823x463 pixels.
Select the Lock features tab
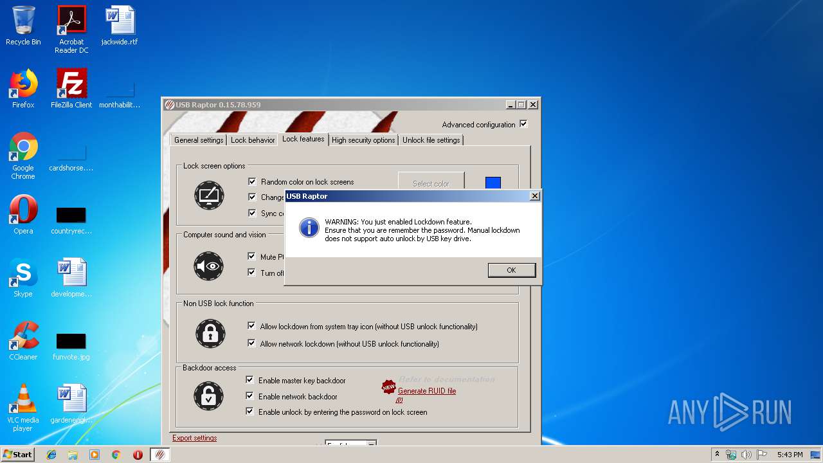pyautogui.click(x=303, y=139)
